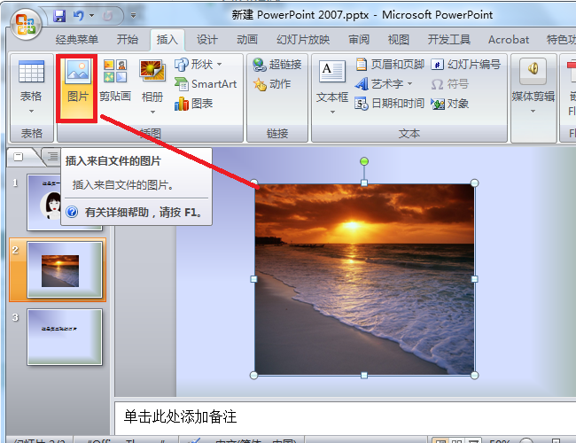
Task: Insert picture from file with 图片
Action: (x=77, y=89)
